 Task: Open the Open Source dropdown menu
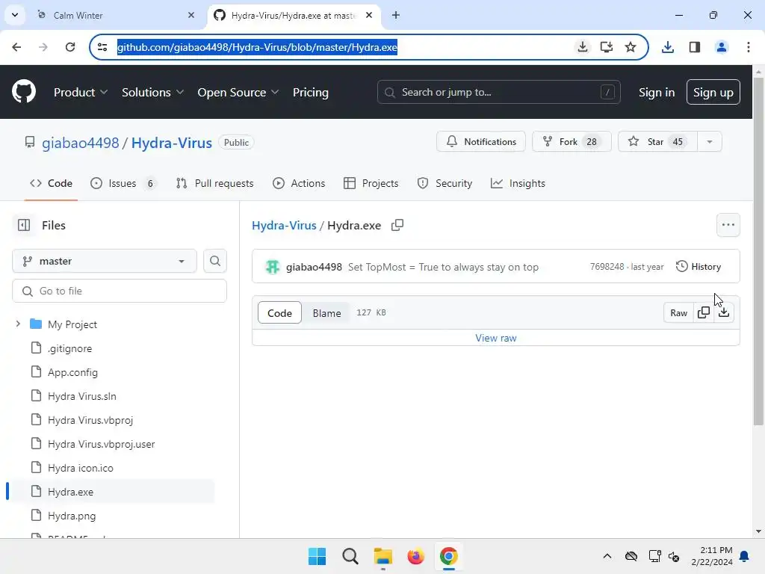(238, 92)
